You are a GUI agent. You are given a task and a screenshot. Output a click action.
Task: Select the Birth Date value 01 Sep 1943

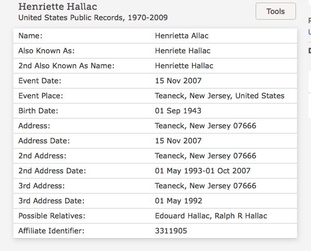(178, 111)
